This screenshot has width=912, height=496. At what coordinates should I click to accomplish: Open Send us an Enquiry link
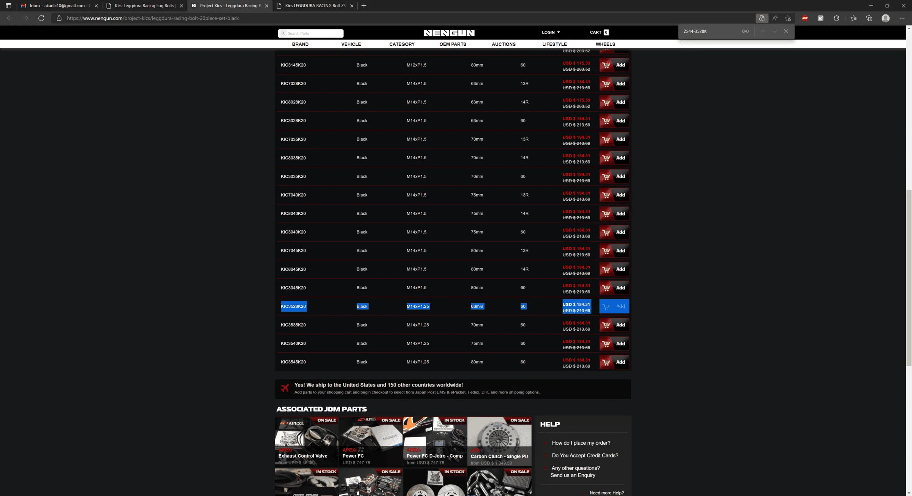point(573,475)
